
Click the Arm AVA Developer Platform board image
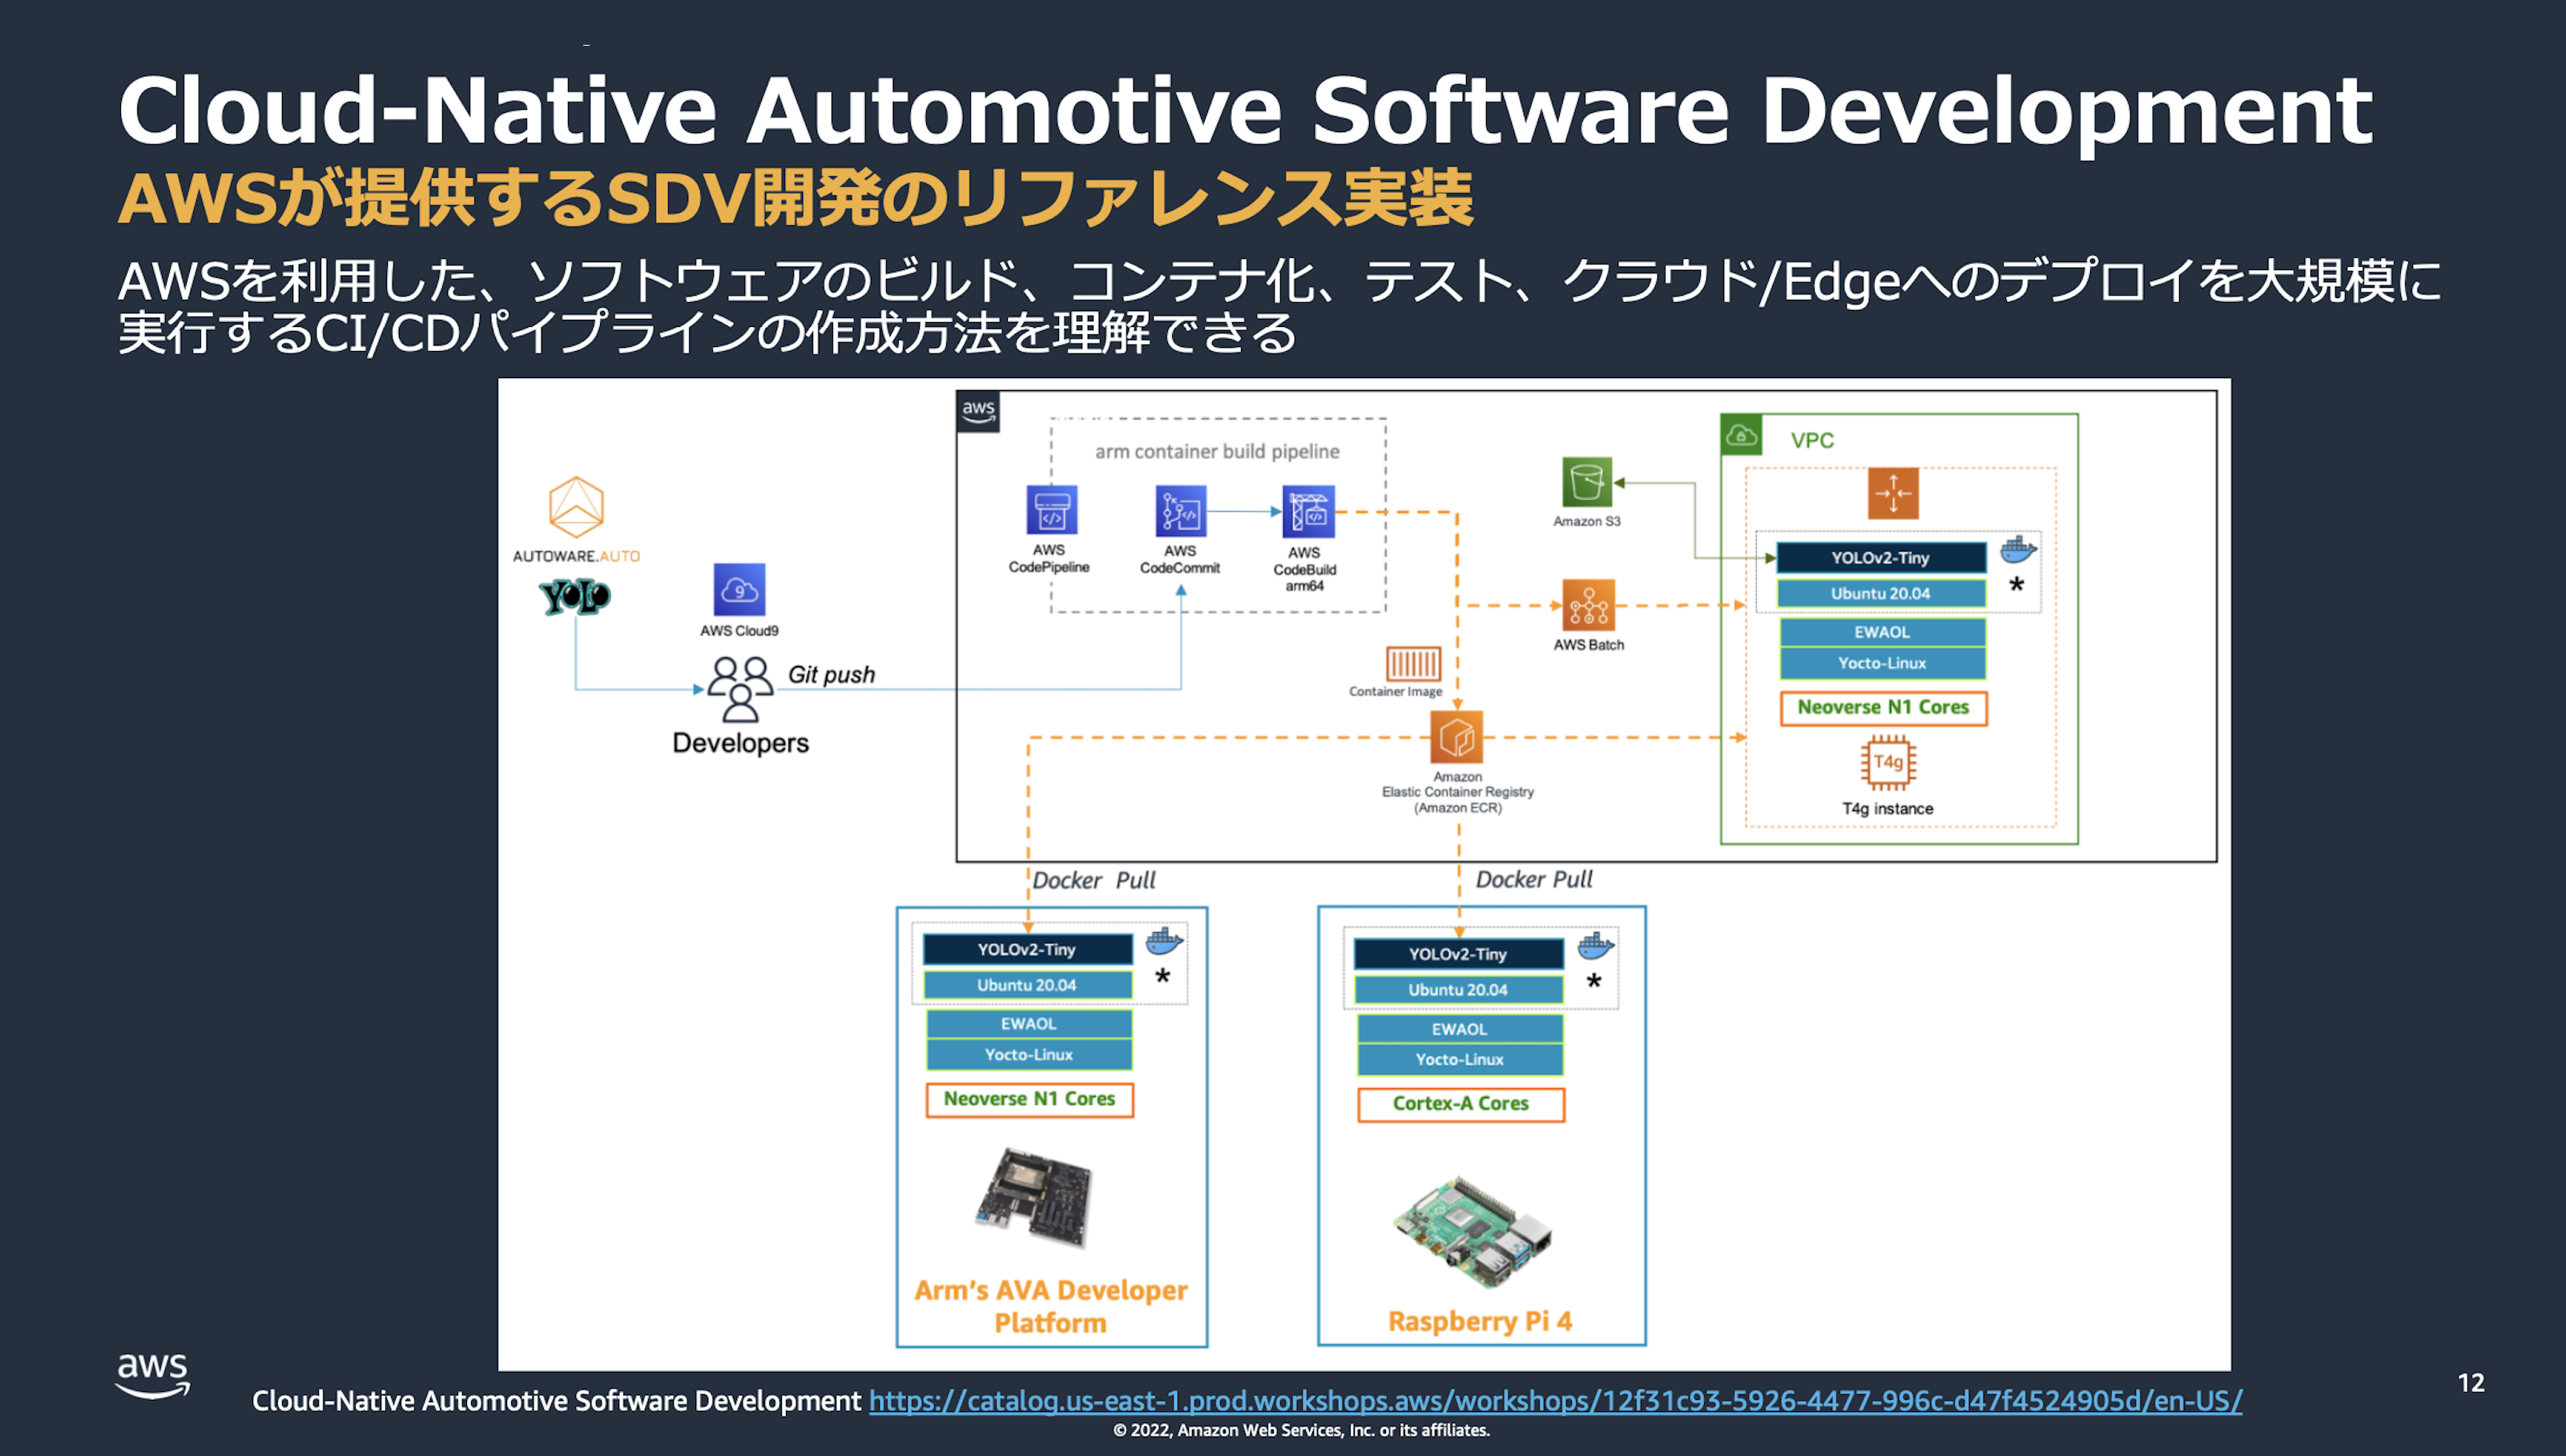point(1036,1197)
